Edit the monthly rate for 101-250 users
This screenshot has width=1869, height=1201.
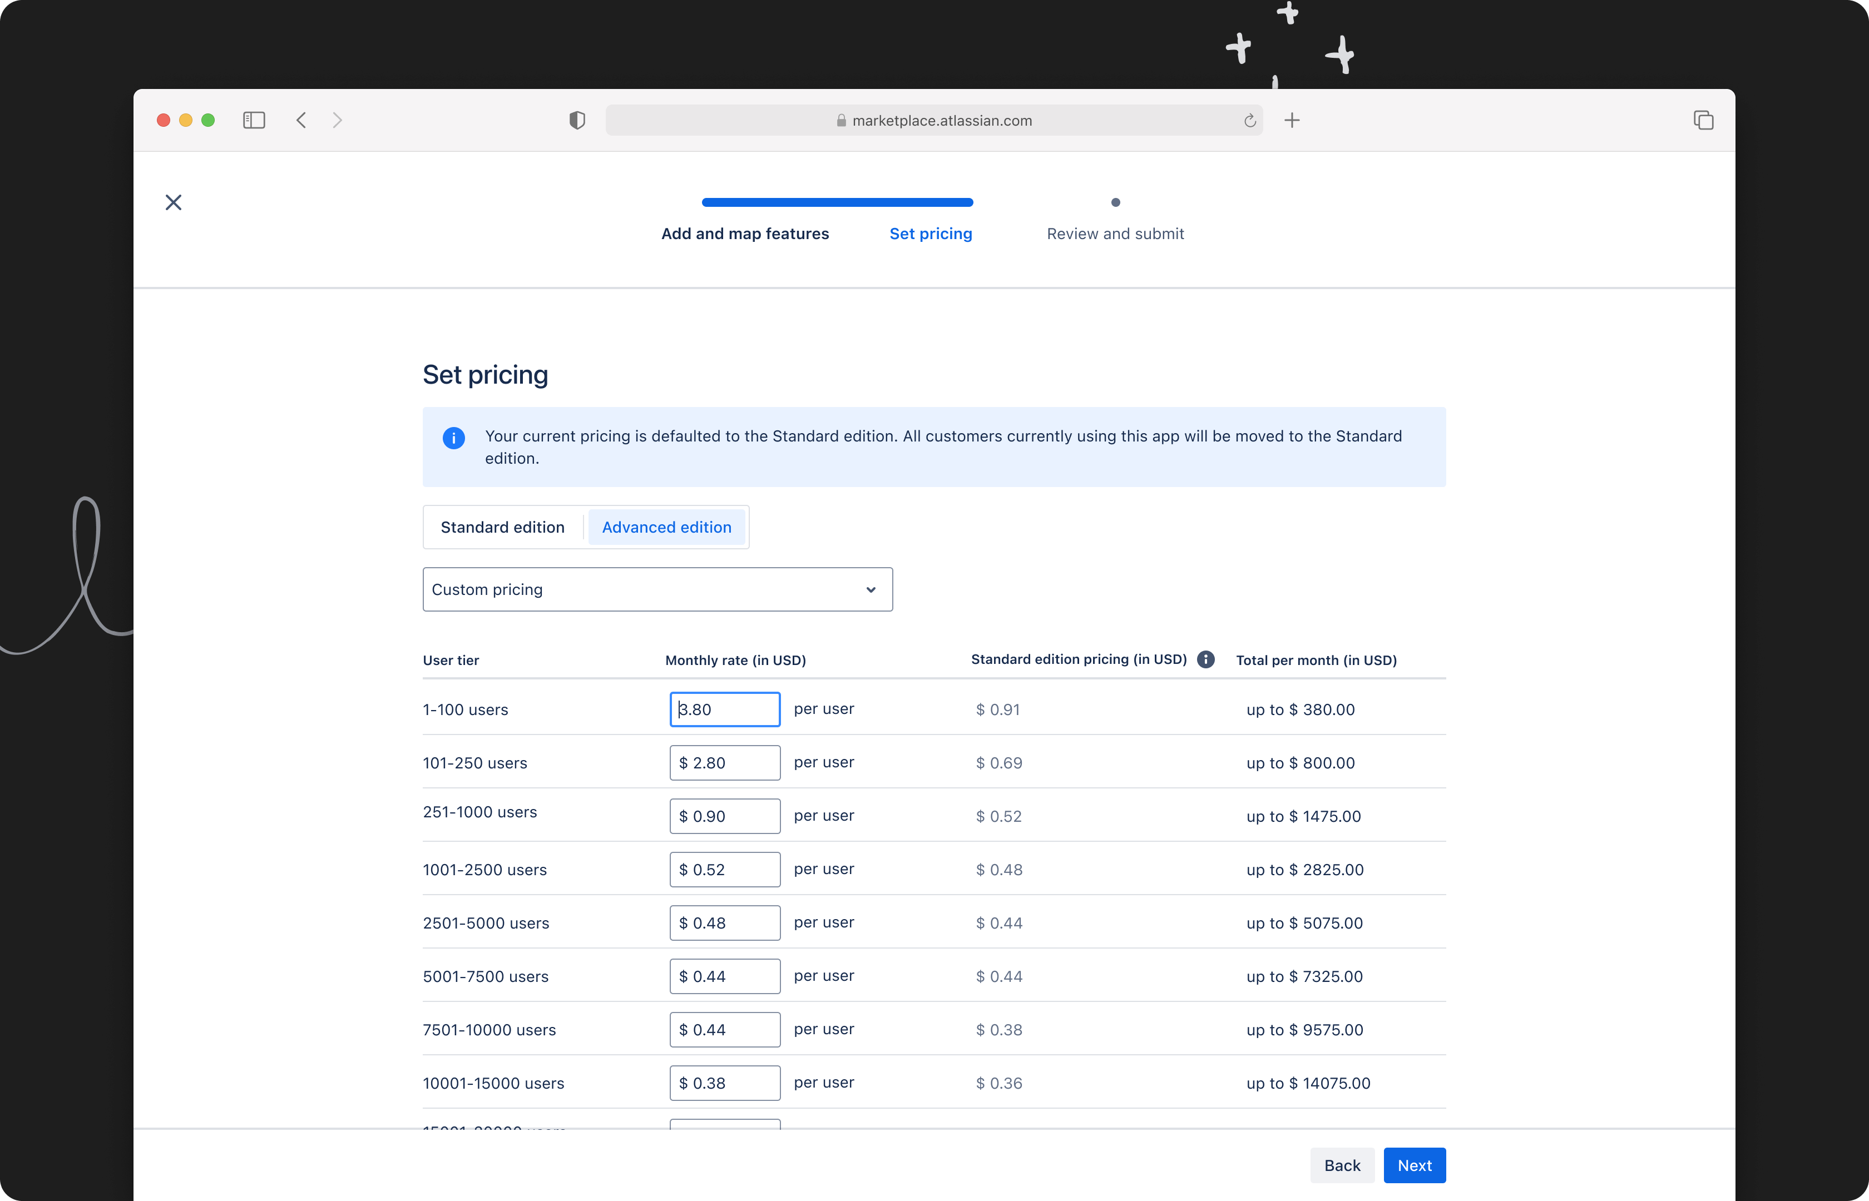[x=725, y=763]
